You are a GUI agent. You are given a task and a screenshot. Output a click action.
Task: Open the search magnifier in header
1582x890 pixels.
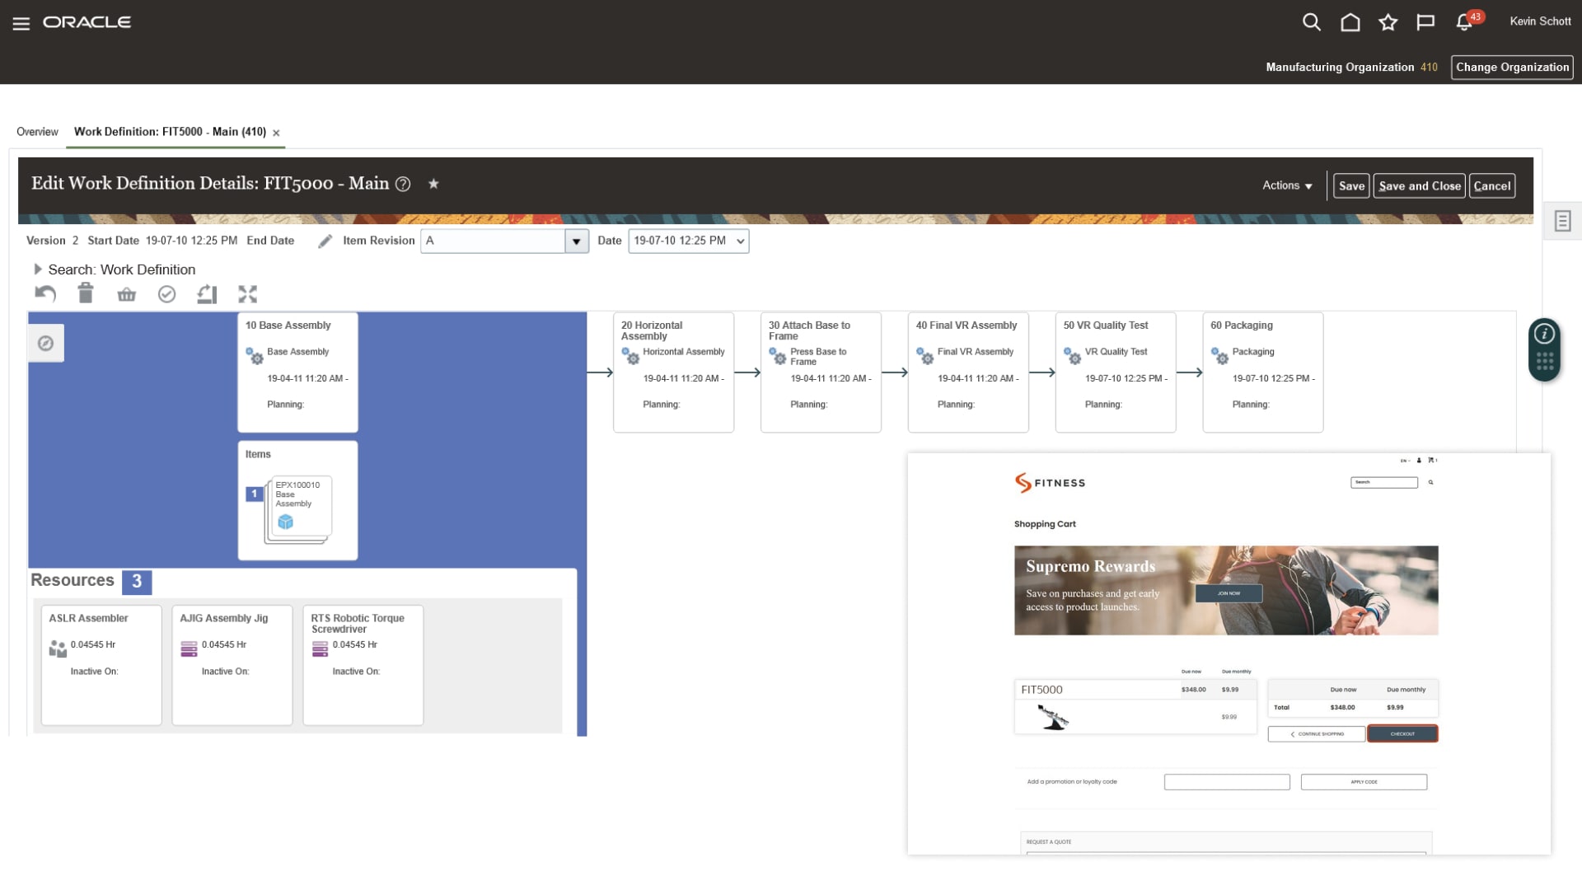1311,22
